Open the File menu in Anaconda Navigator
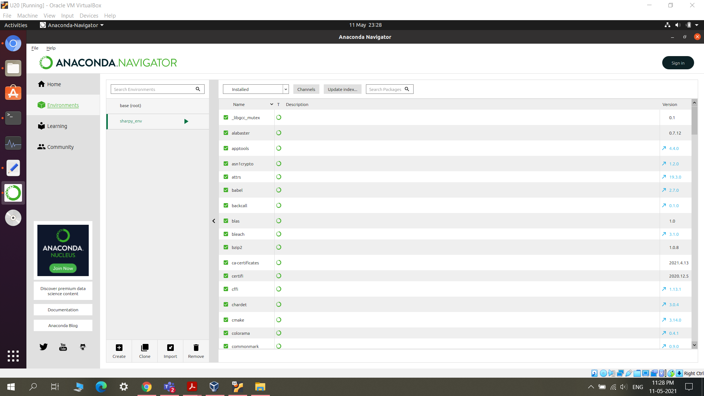Viewport: 704px width, 396px height. [35, 48]
